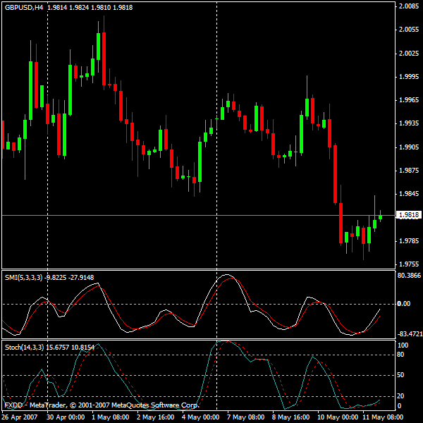Click Stochastic scale level 20
Screen dimensions: 423x423
coord(400,396)
